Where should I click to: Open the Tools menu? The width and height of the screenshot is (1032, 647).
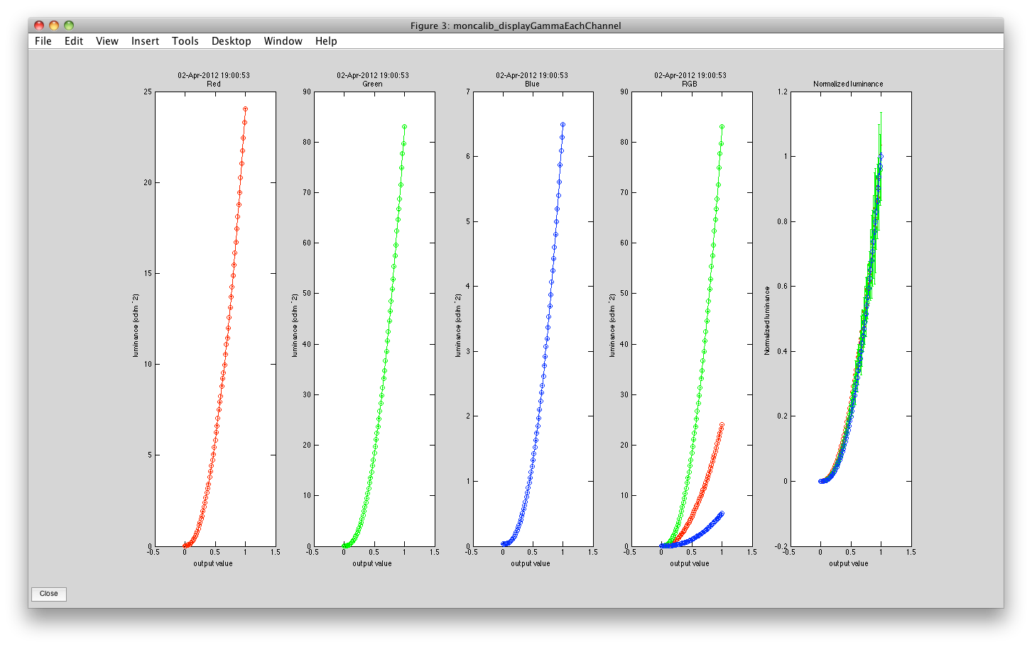click(x=185, y=41)
